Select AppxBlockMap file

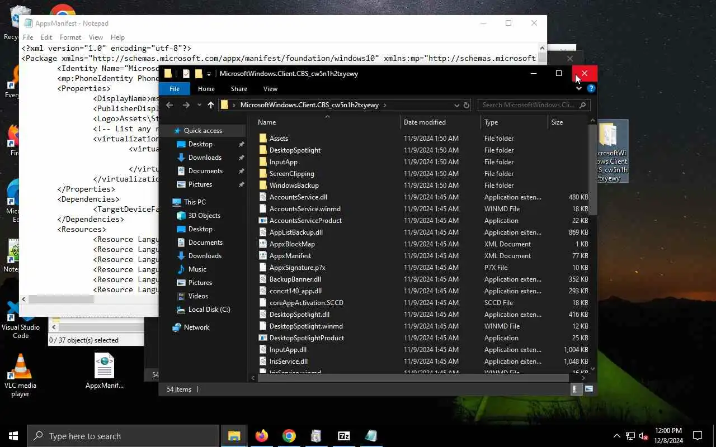pyautogui.click(x=292, y=244)
